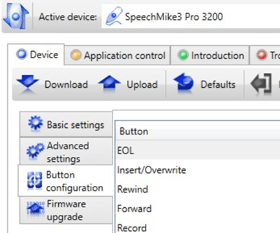
Task: Click the Download blue arrow icon
Action: point(28,85)
